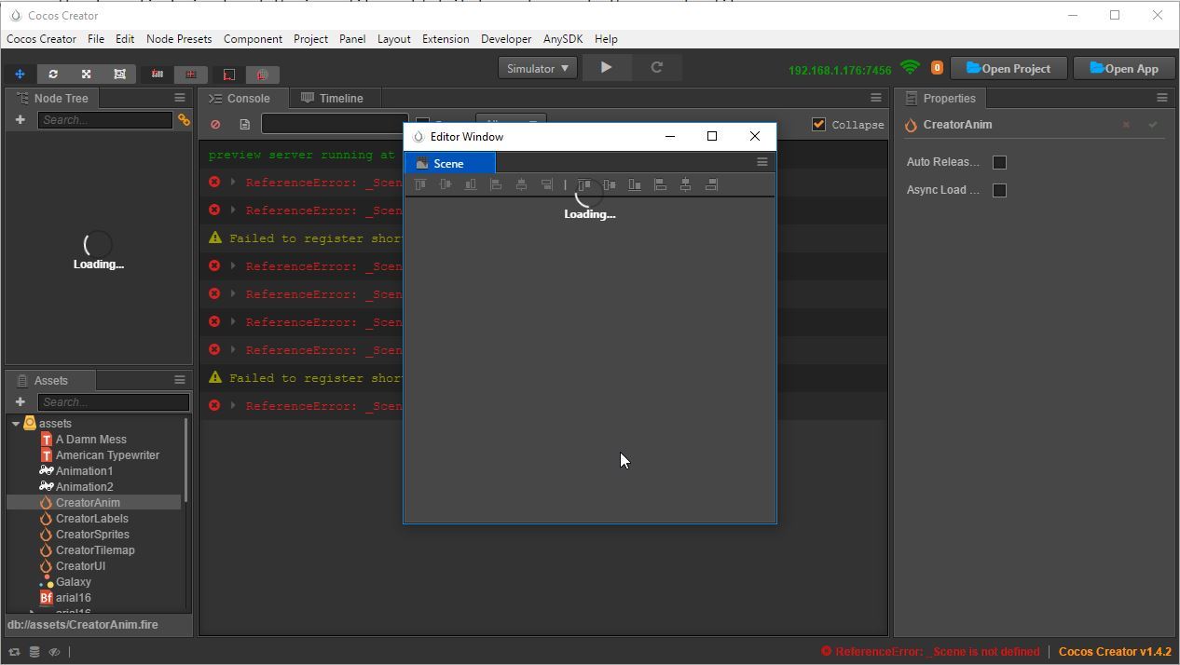The image size is (1180, 665).
Task: Click the Node Tree search field
Action: pyautogui.click(x=105, y=120)
